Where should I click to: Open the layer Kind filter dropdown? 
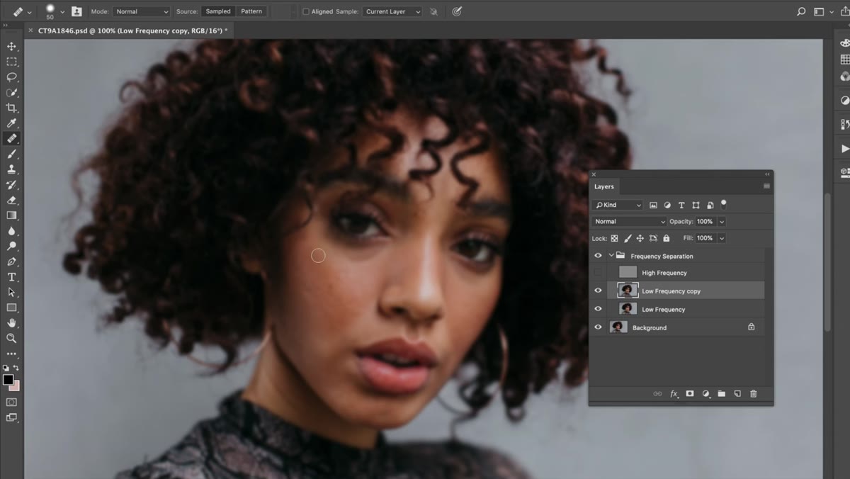(x=618, y=205)
